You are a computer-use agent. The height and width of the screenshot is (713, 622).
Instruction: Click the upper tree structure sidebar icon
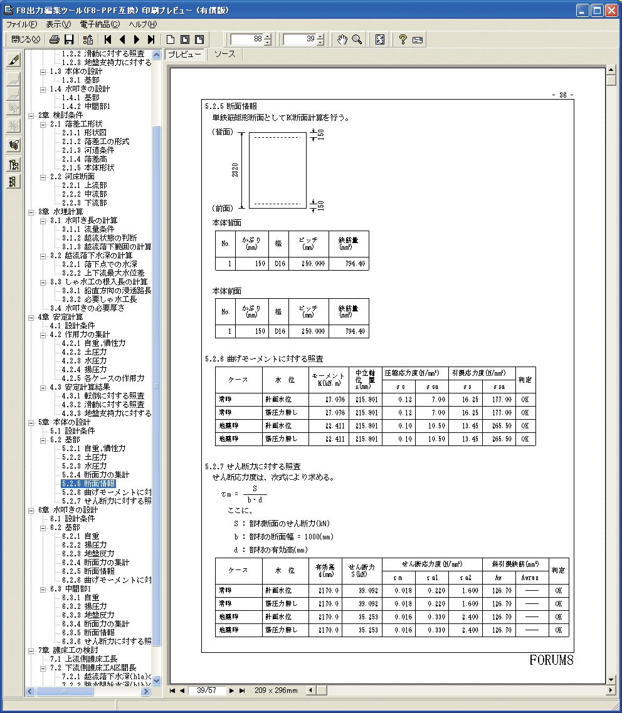[14, 165]
